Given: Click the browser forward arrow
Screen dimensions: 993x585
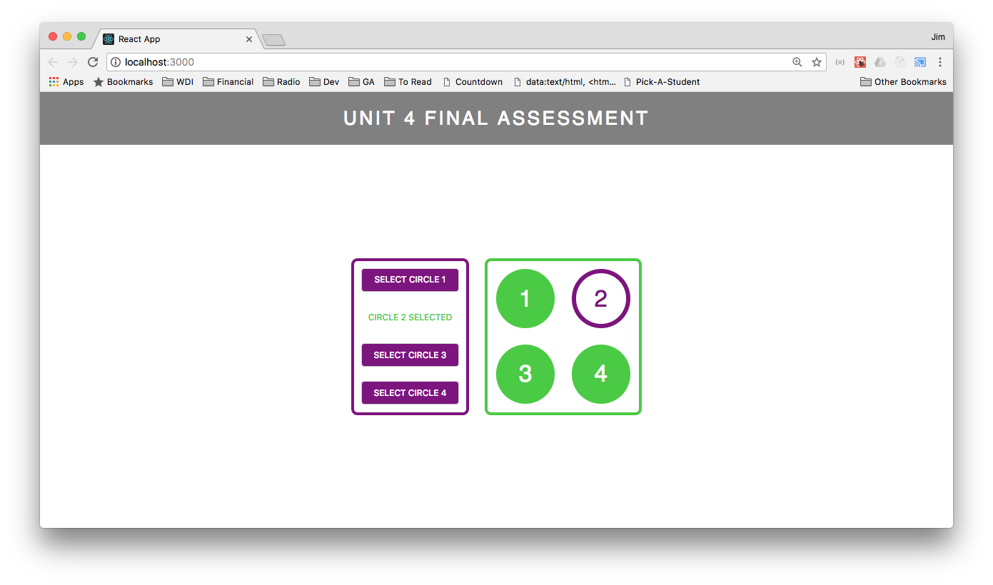Looking at the screenshot, I should point(73,62).
